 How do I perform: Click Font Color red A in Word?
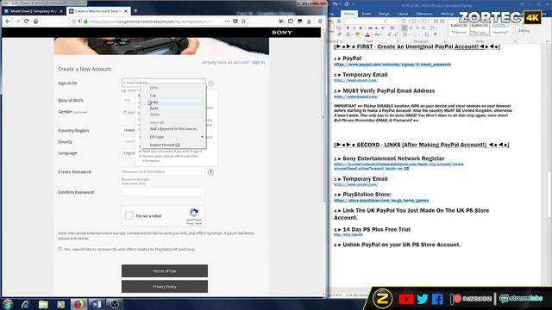(367, 34)
